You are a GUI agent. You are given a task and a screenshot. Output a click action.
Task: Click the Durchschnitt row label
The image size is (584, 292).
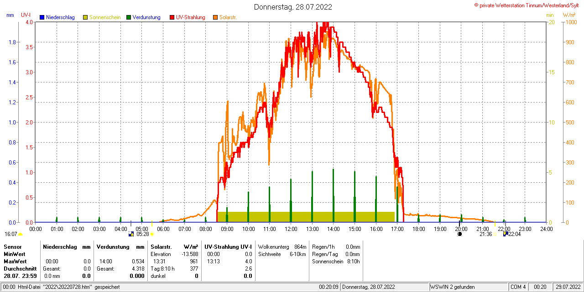[x=20, y=268]
